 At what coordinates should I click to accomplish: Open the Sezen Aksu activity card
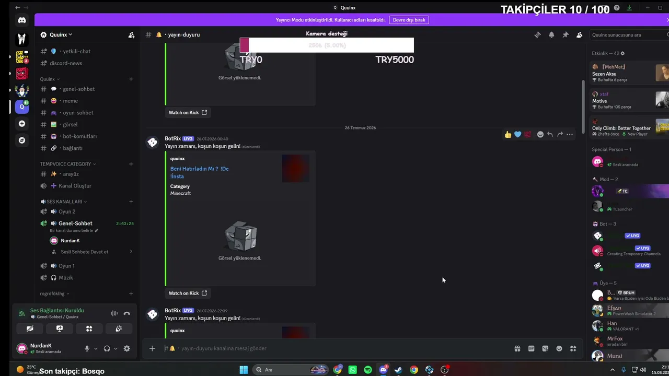coord(629,73)
